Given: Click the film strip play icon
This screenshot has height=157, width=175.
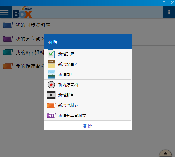Looking at the screenshot, I should (51, 95).
